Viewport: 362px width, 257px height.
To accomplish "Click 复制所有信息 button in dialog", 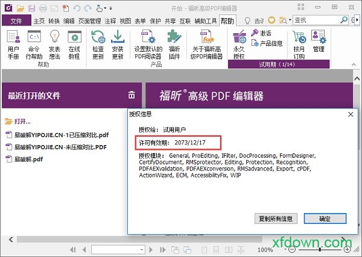I will pos(276,218).
